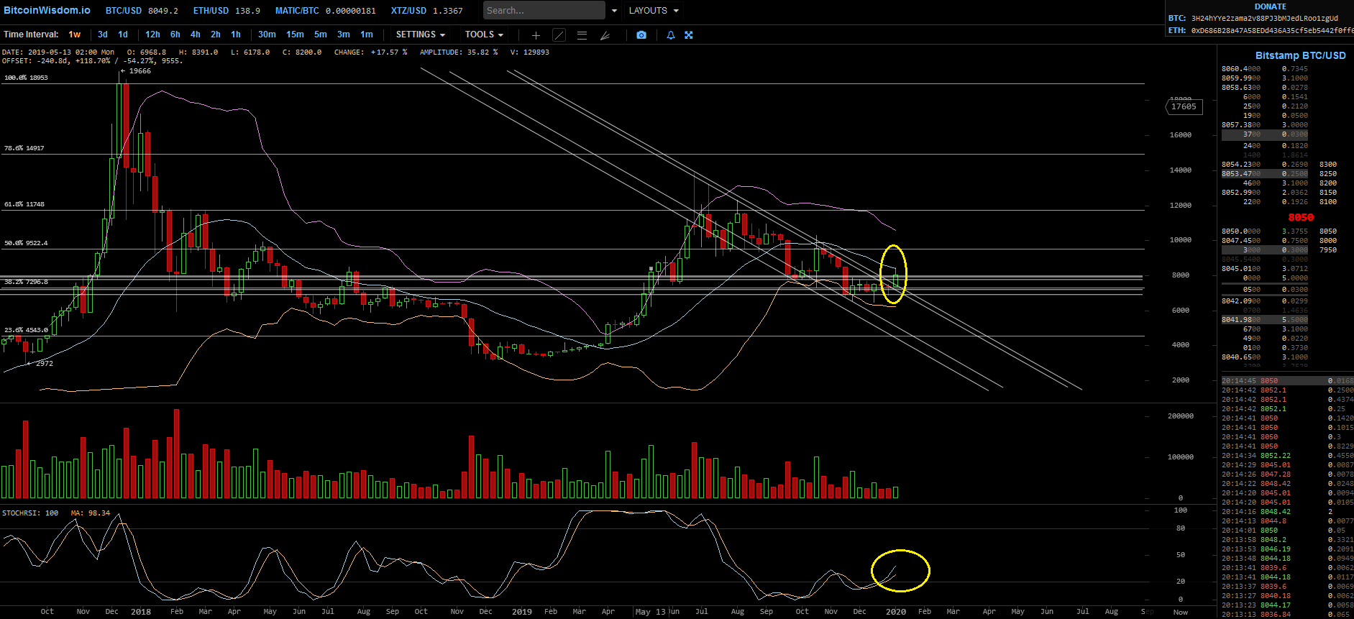1354x619 pixels.
Task: Switch time interval to 1w
Action: [x=75, y=35]
